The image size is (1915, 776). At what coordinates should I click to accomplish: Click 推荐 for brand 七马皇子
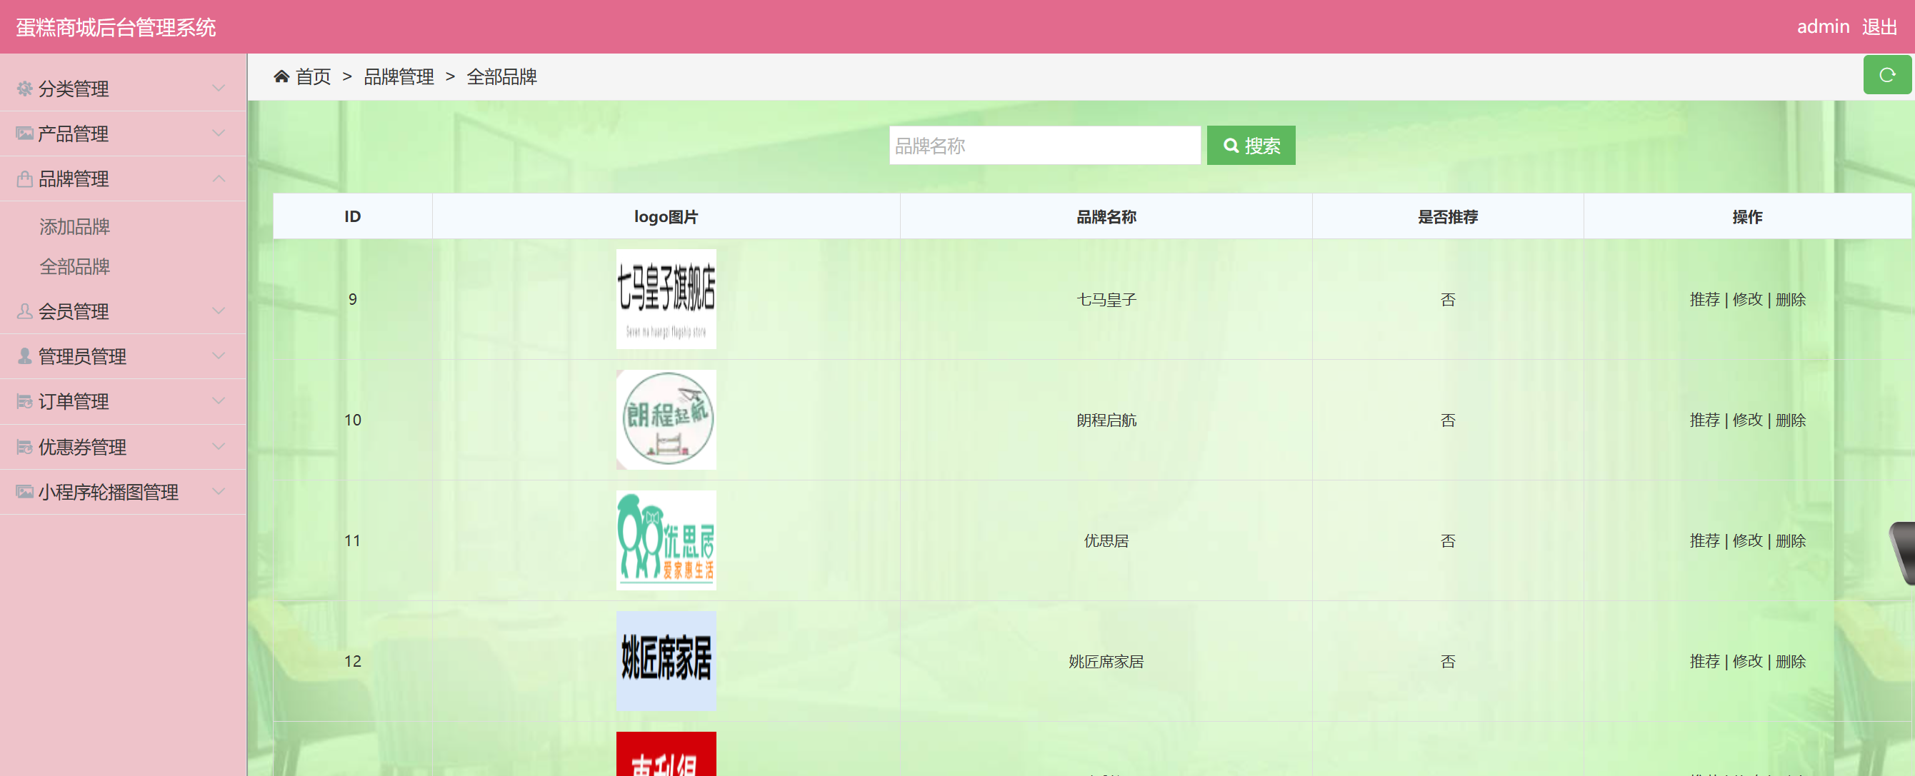pos(1706,299)
